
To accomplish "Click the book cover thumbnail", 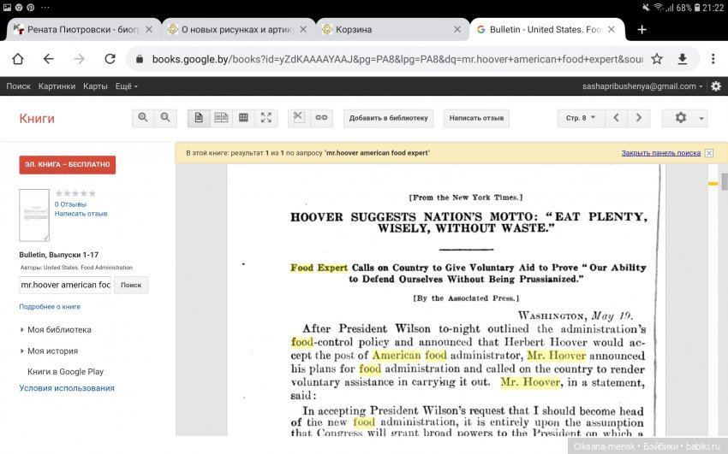I will point(34,215).
